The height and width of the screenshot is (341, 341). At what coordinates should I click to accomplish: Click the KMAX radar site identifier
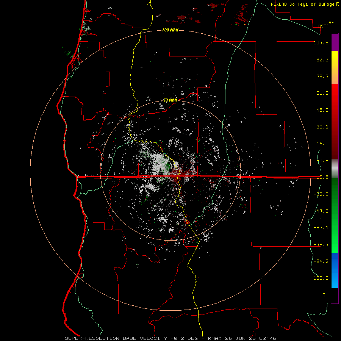215,338
